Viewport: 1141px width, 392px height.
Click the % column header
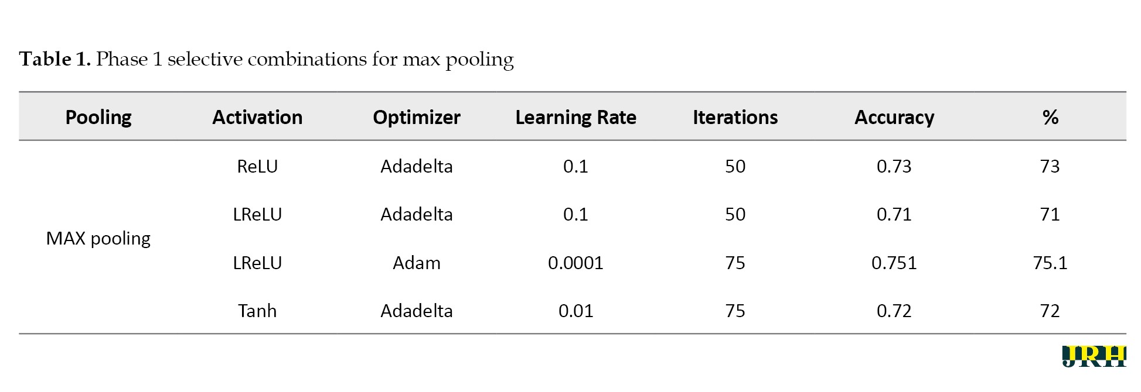coord(1050,118)
